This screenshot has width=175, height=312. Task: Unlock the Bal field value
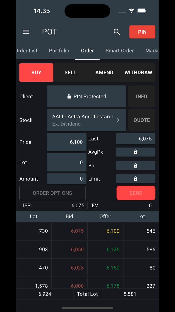[x=135, y=165]
